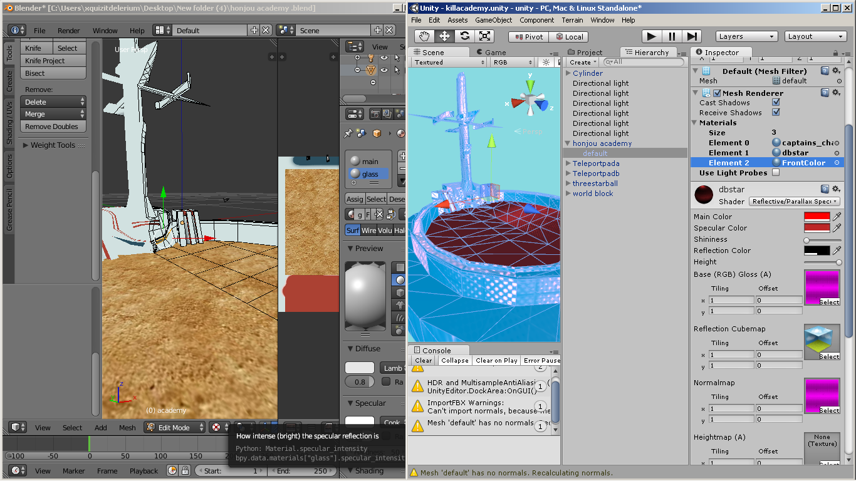Image resolution: width=856 pixels, height=481 pixels.
Task: Switch to the Project tab
Action: (x=584, y=53)
